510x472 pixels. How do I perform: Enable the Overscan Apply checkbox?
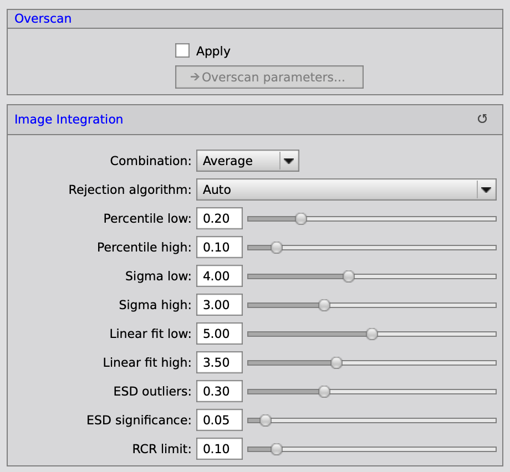tap(182, 51)
